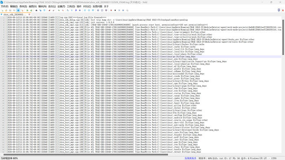Click the log line ending Library\Caches DirType:cache
285x160 pixels.
(105, 44)
